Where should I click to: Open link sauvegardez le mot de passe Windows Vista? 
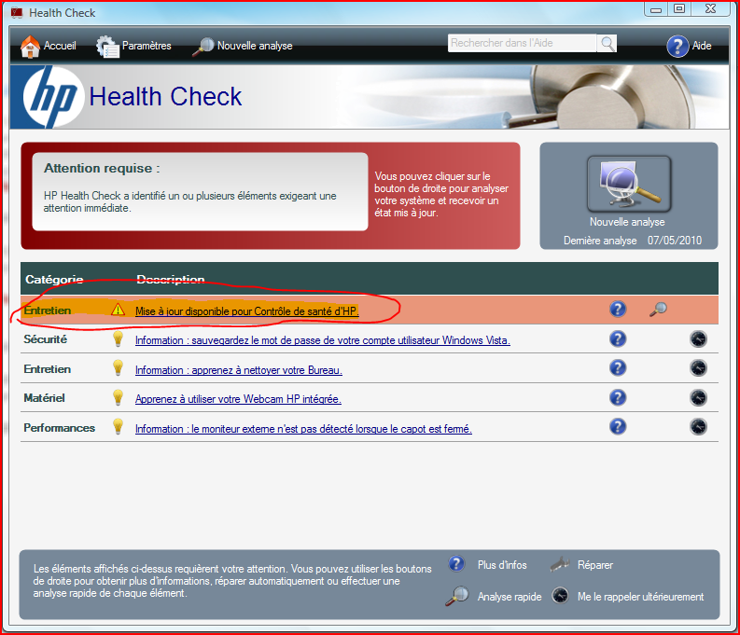(322, 340)
